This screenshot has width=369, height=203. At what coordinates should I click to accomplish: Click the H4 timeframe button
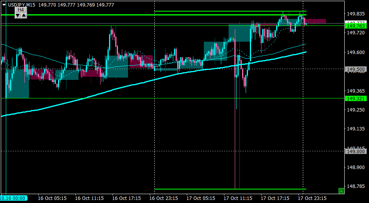[21, 10]
